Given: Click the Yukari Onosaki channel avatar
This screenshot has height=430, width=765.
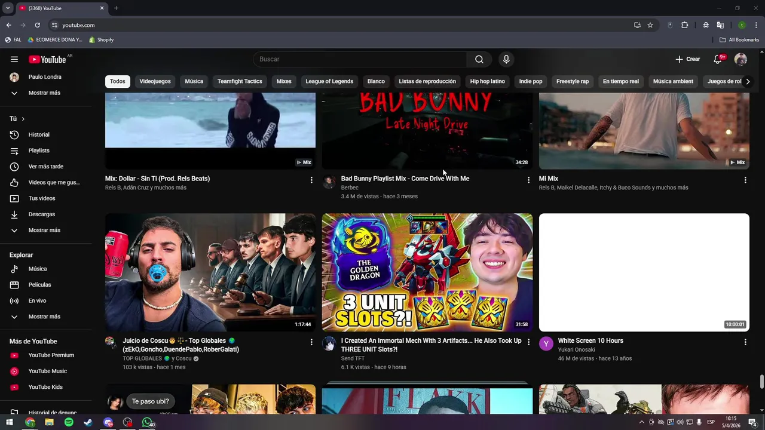Looking at the screenshot, I should click(x=546, y=343).
